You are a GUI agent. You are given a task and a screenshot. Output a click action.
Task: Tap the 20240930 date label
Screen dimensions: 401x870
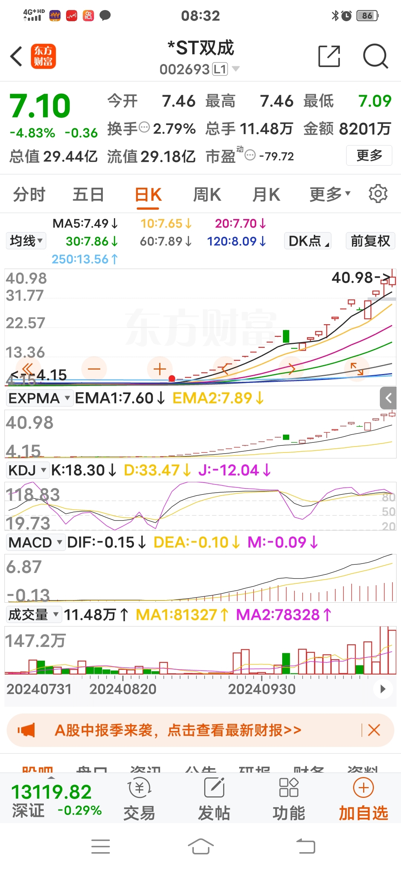[x=262, y=689]
